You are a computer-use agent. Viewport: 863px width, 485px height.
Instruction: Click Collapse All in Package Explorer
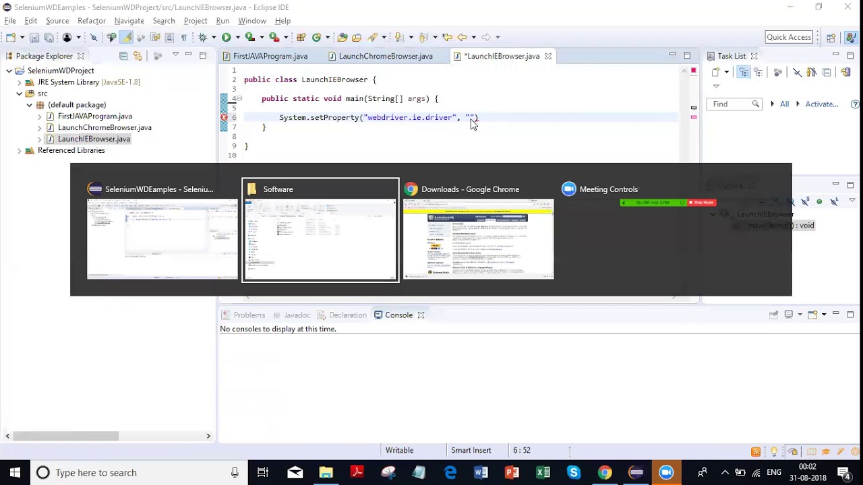[123, 56]
